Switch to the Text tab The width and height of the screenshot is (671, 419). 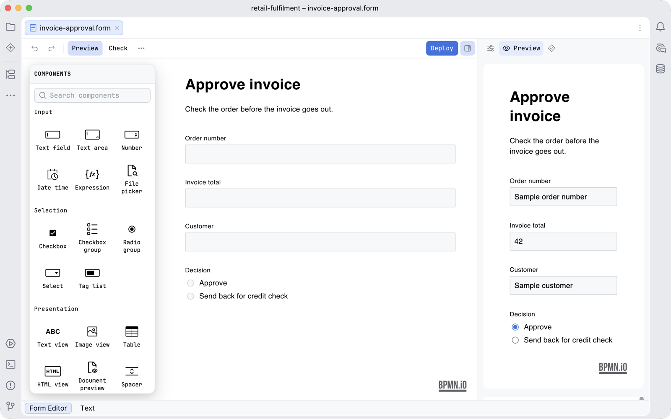(x=88, y=408)
